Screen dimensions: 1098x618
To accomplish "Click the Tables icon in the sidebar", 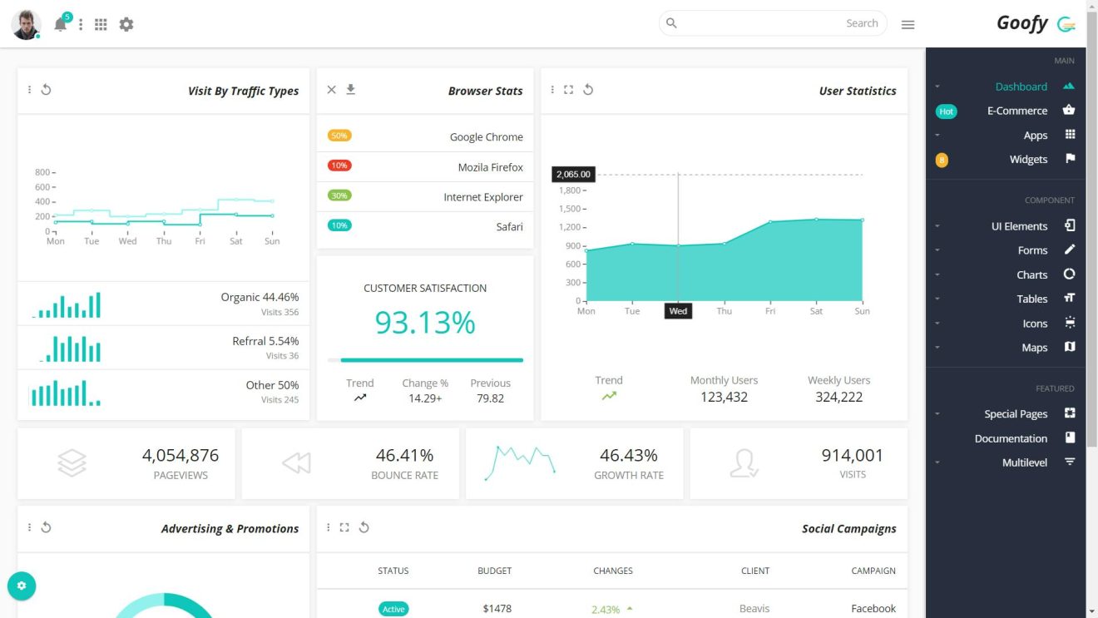I will (1070, 299).
